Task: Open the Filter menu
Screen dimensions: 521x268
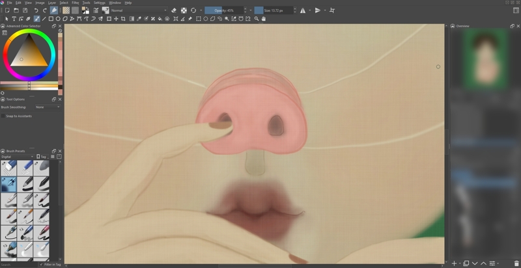Action: (x=76, y=3)
